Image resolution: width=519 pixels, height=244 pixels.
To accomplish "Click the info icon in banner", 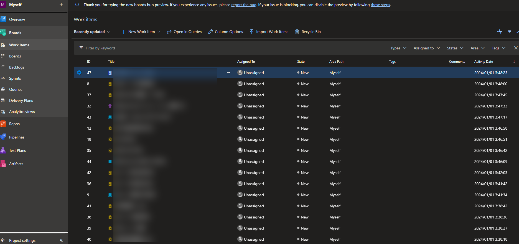I will (77, 5).
